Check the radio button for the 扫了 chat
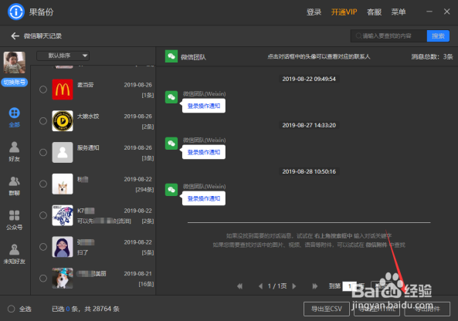The height and width of the screenshot is (321, 458). [x=43, y=247]
